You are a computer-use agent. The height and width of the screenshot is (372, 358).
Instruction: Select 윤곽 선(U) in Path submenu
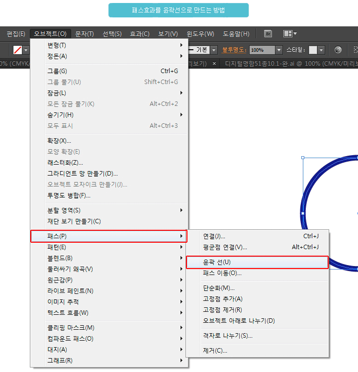point(257,262)
